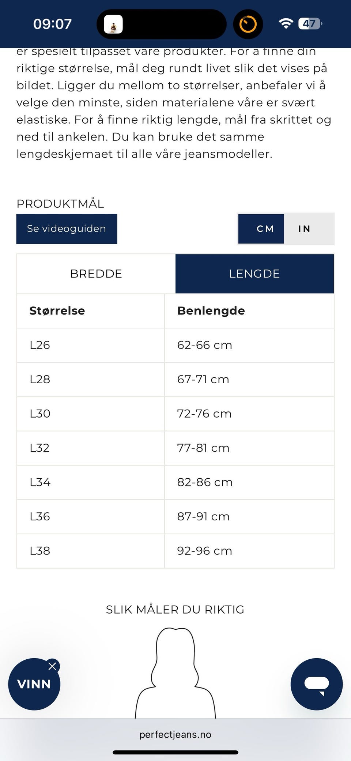
Task: Tap the perfectjeans.no link
Action: [x=175, y=734]
